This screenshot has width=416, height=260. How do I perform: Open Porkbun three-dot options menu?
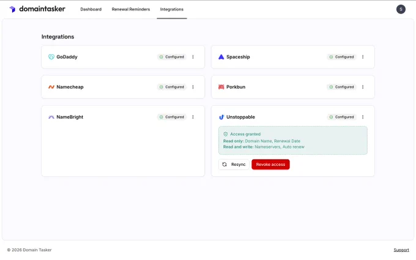363,87
